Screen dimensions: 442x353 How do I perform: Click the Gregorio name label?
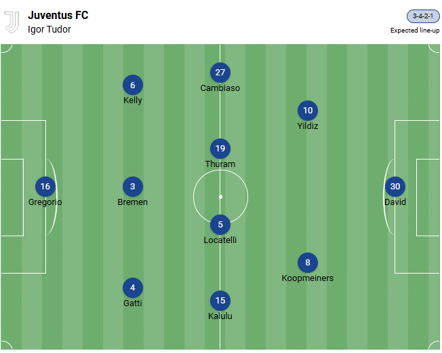[x=45, y=202]
